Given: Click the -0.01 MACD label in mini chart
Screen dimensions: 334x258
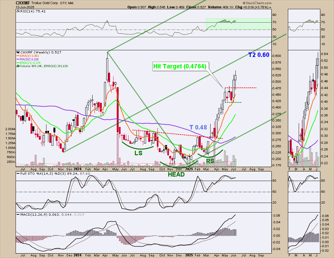Looking at the screenshot, I should tap(325, 246).
